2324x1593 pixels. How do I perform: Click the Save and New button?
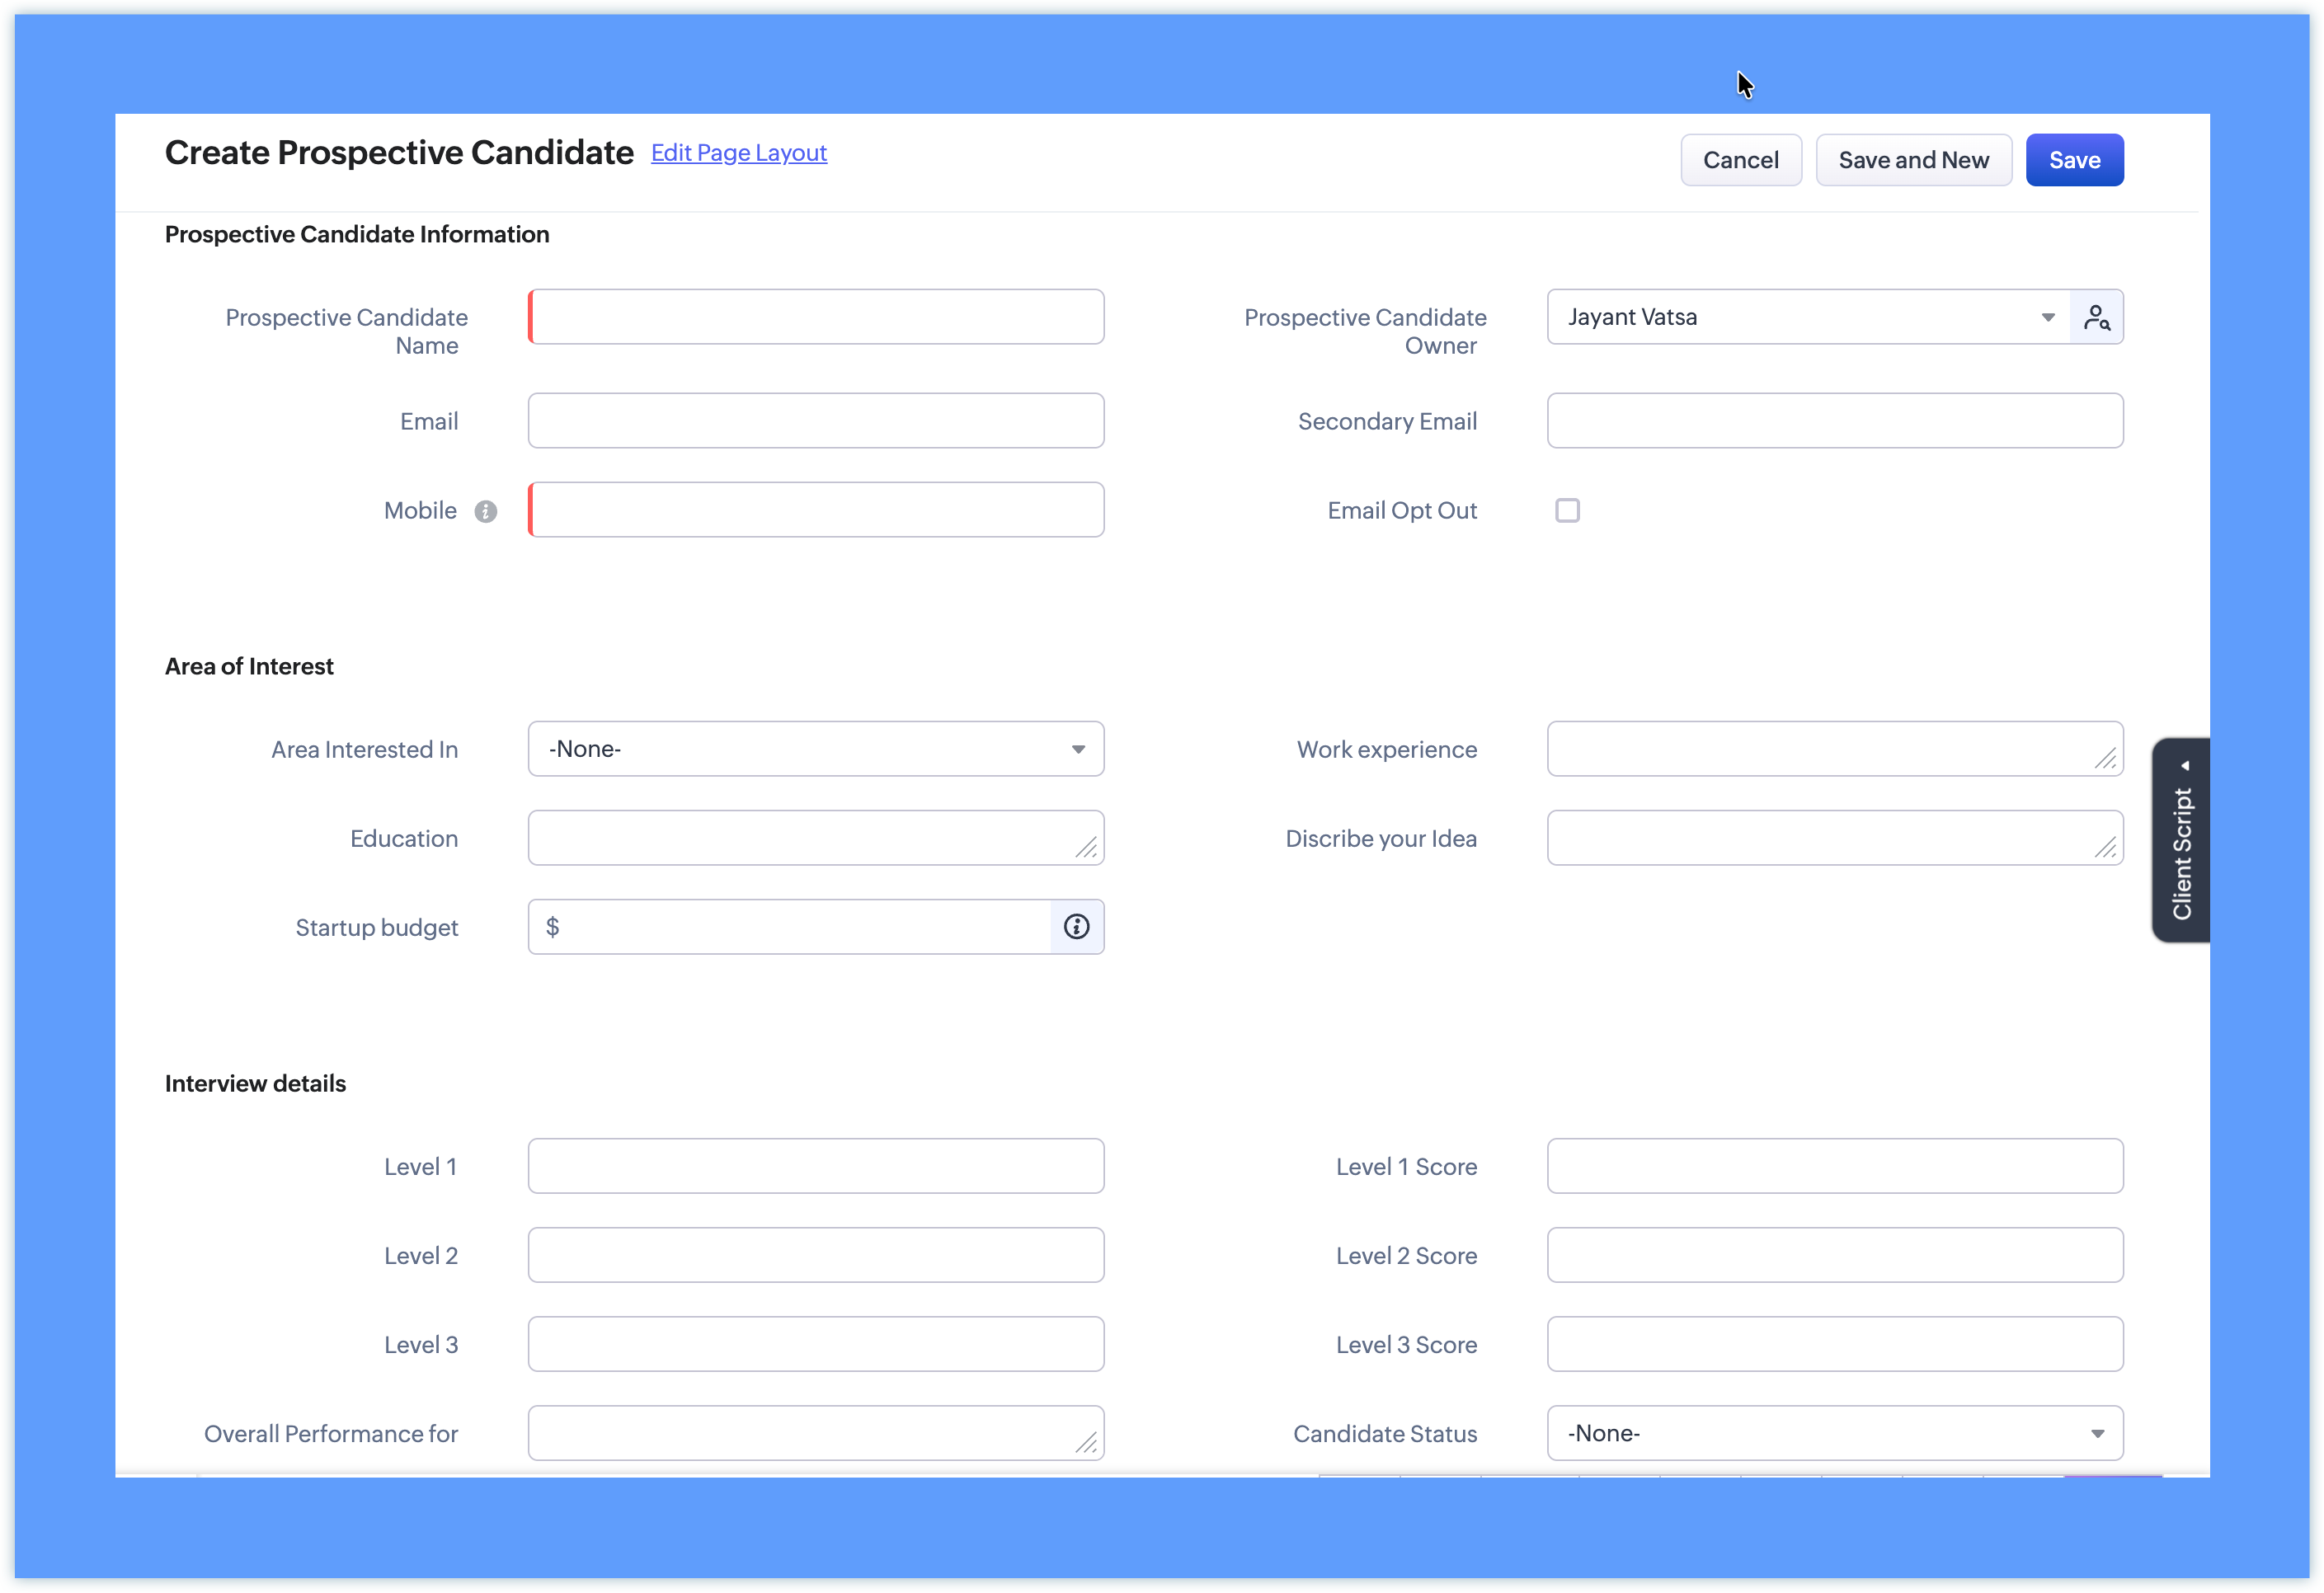[x=1913, y=160]
